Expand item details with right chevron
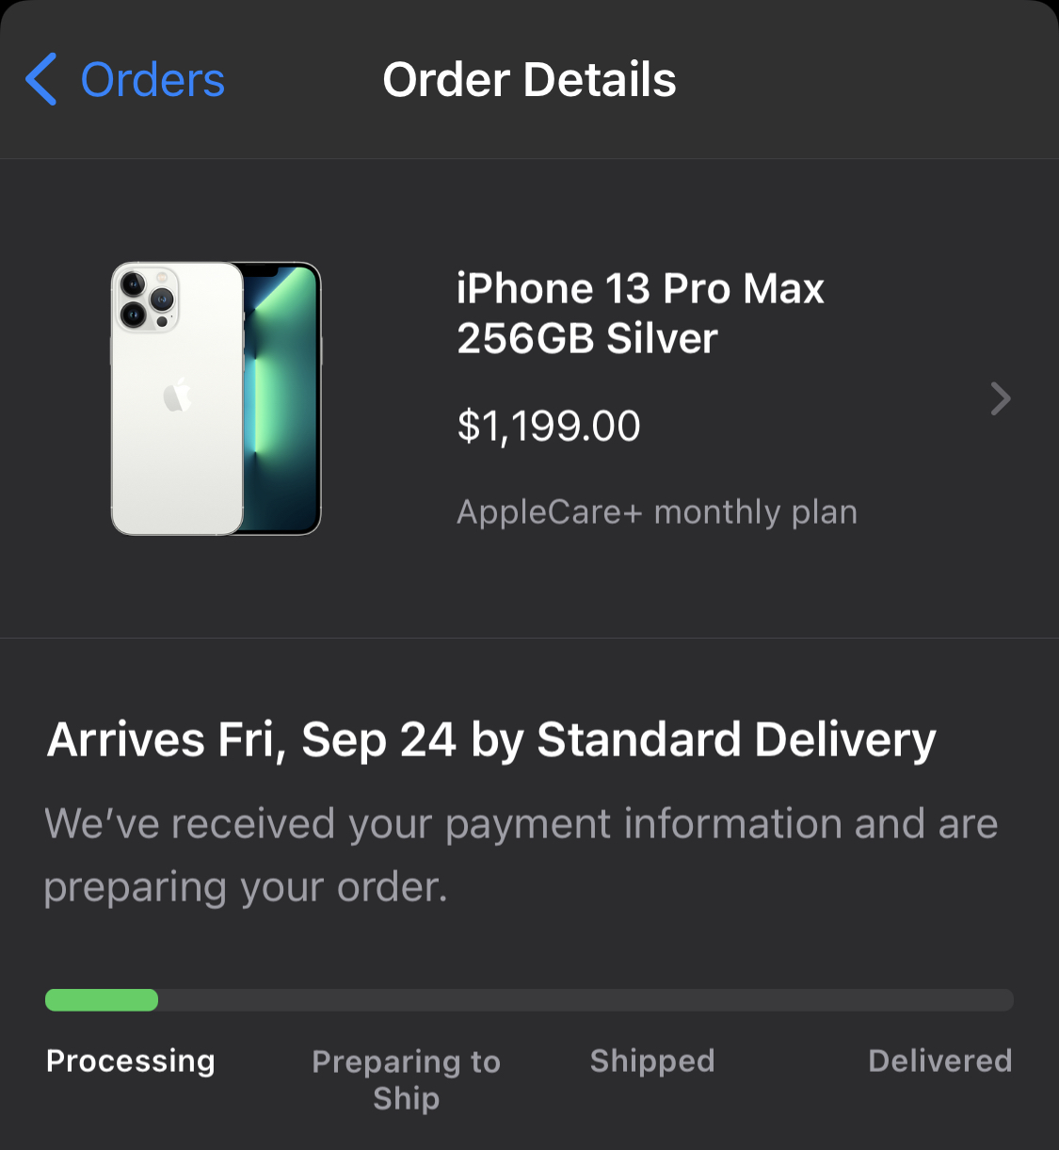This screenshot has width=1059, height=1150. [1001, 398]
